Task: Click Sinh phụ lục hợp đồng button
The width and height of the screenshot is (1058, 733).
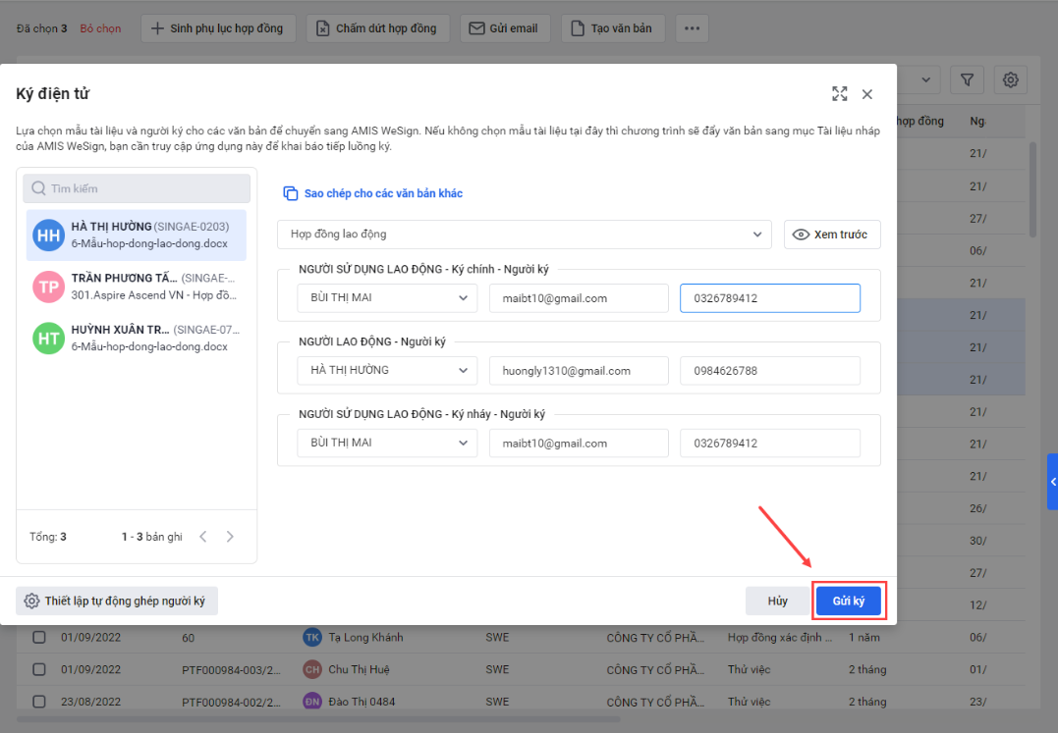Action: 218,28
